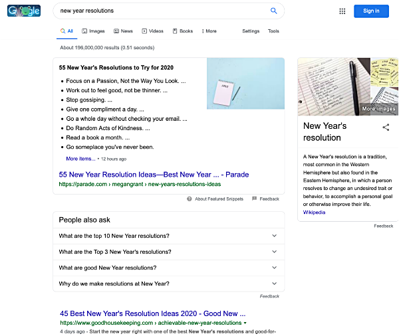Switch to the News tab

[x=123, y=31]
